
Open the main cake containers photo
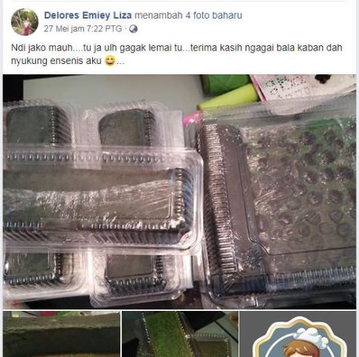[x=179, y=192]
